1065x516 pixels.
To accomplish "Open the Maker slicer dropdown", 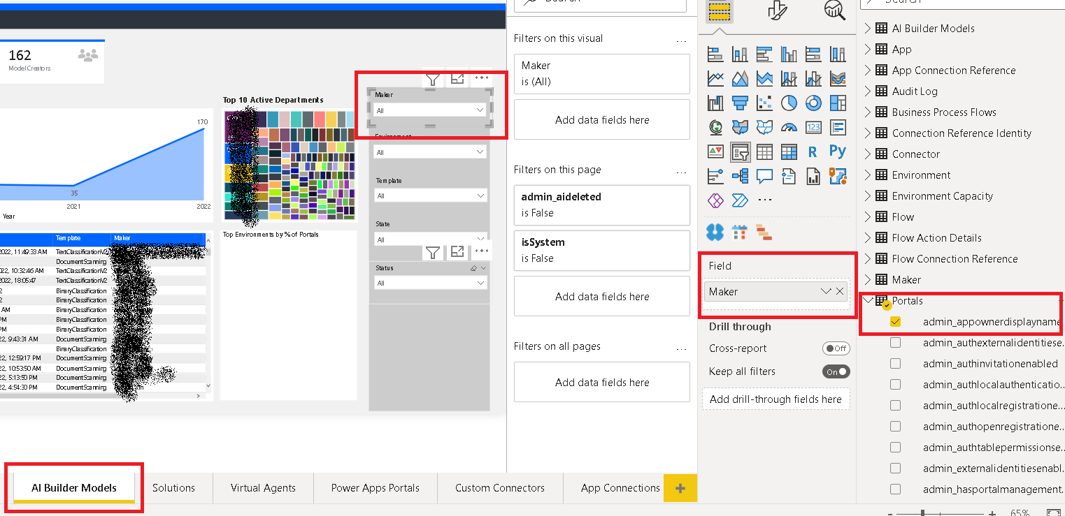I will (480, 109).
